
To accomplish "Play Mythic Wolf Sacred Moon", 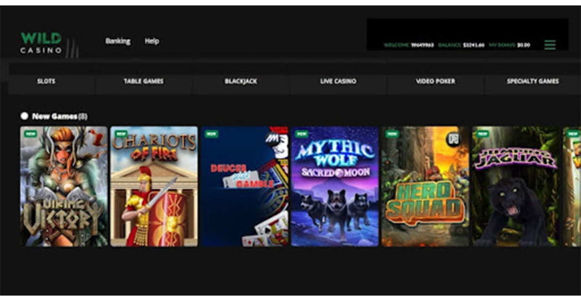I will (x=335, y=186).
